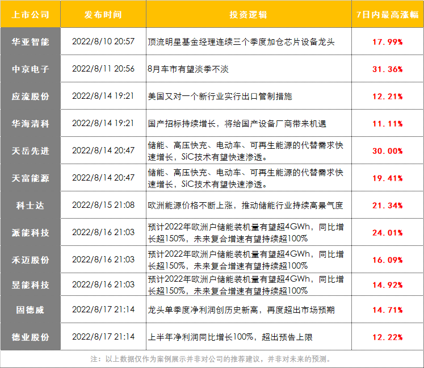Screen dimensions: 424x368
Task: Click the date 2022/8/10 20:57
Action: (x=103, y=41)
